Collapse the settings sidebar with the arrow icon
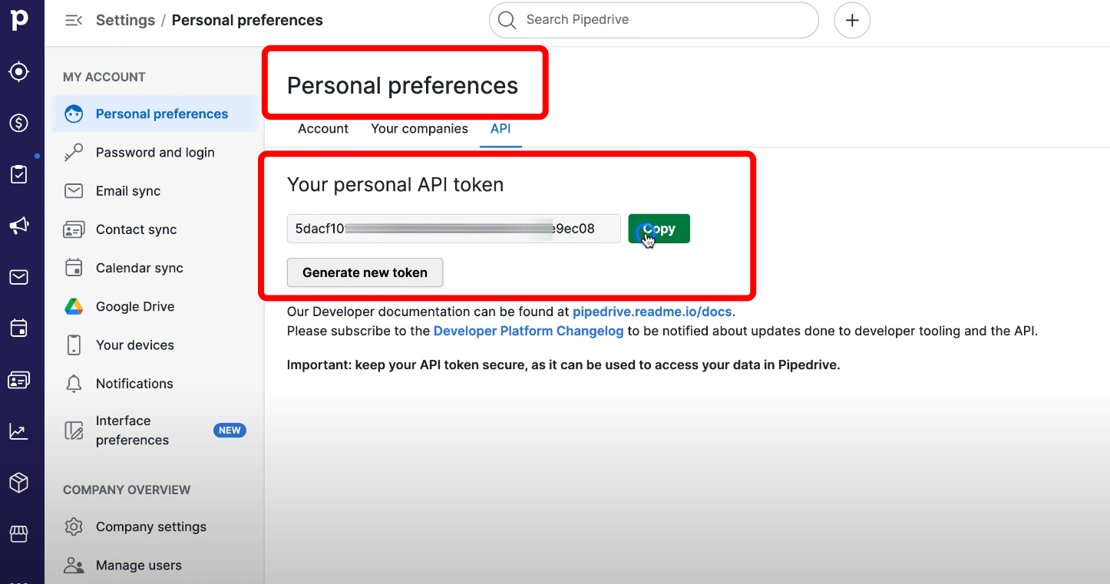This screenshot has height=584, width=1110. coord(73,20)
